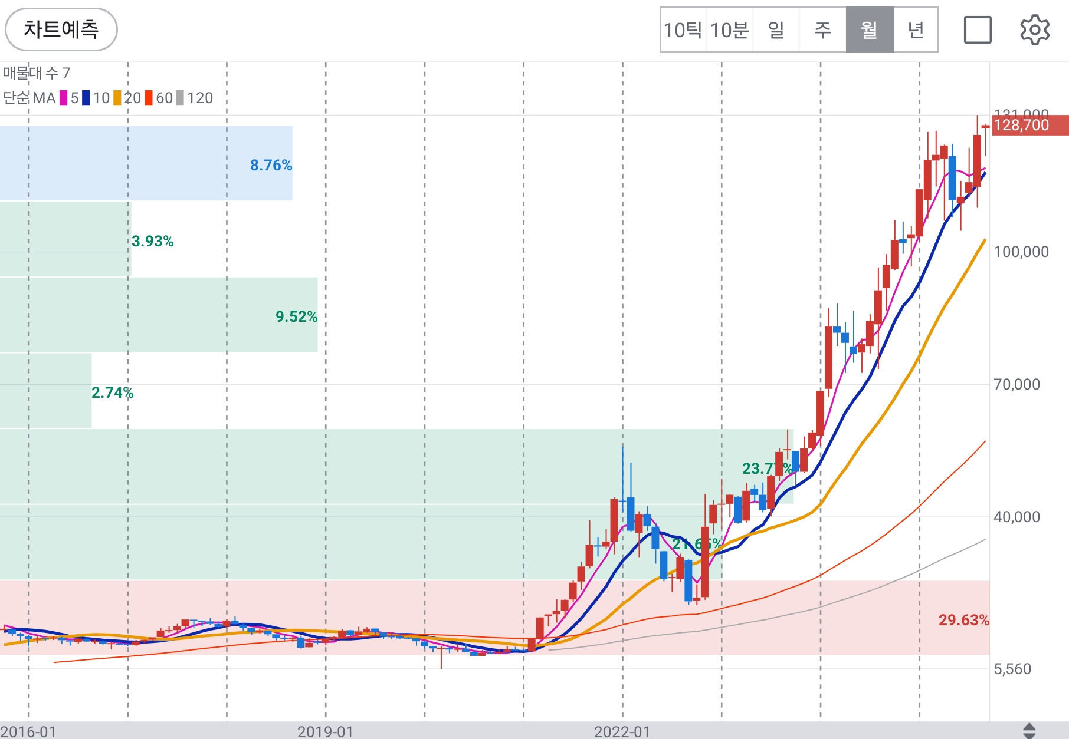Image resolution: width=1069 pixels, height=739 pixels.
Task: Click the blue MA 10 color swatch
Action: click(x=86, y=98)
